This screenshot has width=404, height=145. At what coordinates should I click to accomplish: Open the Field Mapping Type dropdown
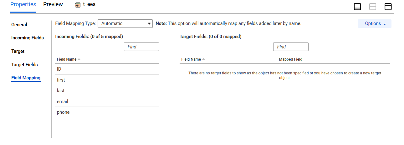tap(125, 23)
